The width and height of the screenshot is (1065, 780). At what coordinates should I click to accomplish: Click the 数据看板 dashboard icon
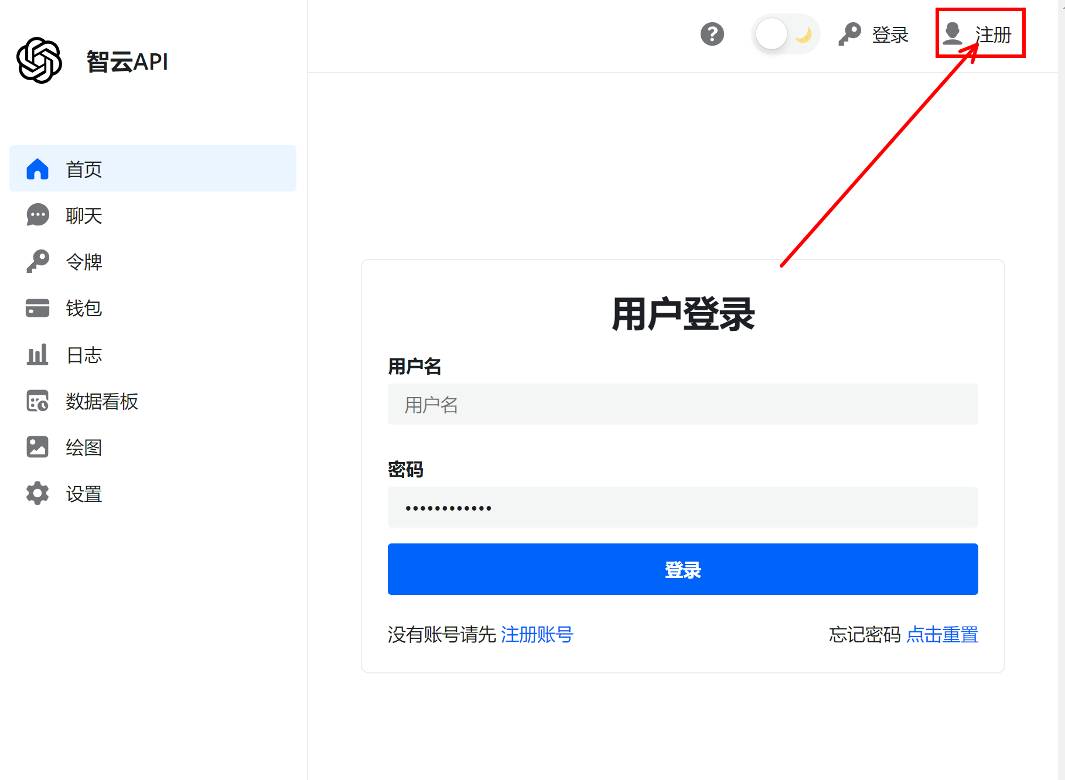(x=37, y=401)
